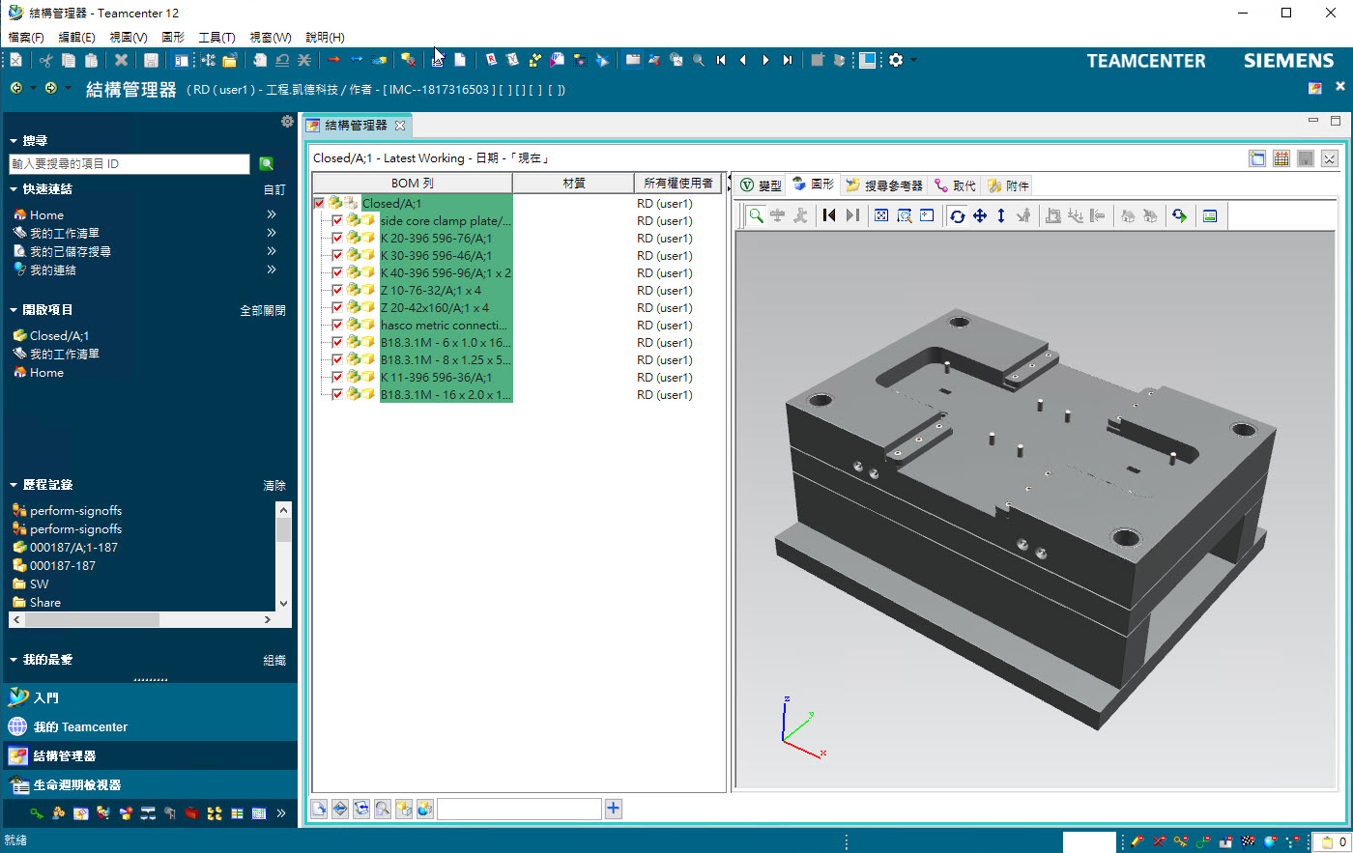The width and height of the screenshot is (1353, 853).
Task: Select the vertical zoom arrow tool in viewer
Action: [x=1001, y=215]
